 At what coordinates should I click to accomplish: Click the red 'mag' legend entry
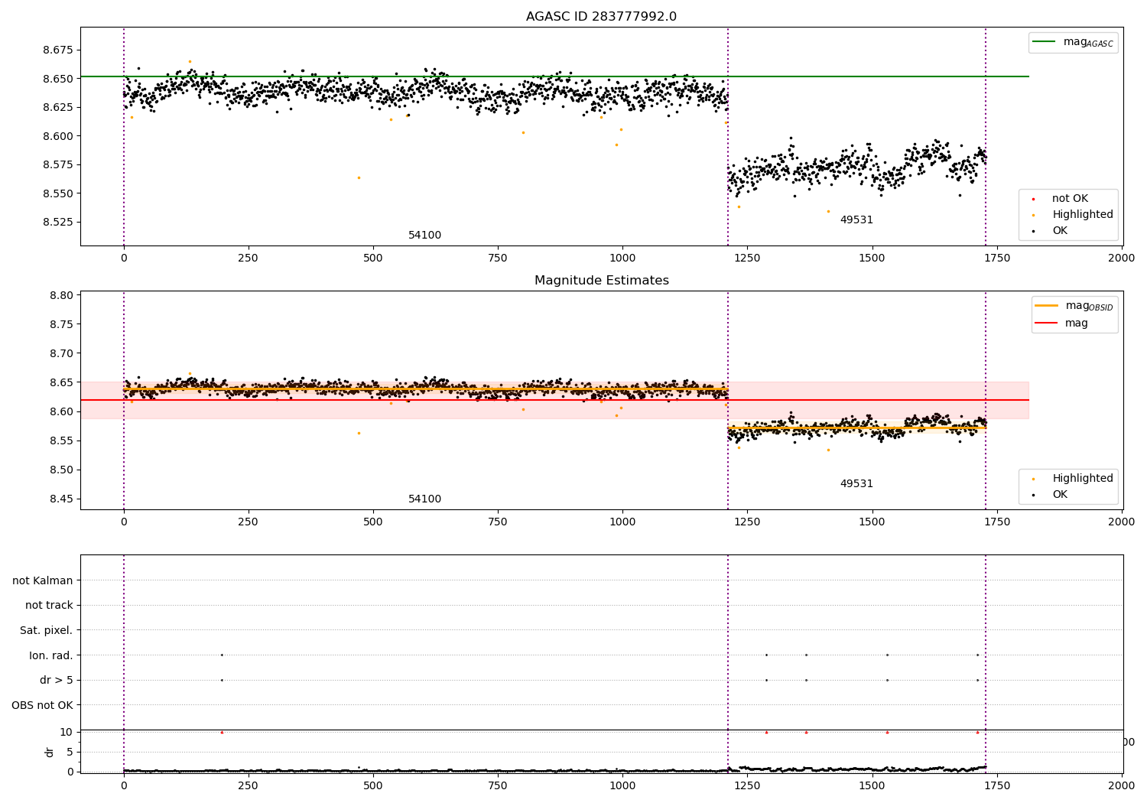pos(1061,323)
